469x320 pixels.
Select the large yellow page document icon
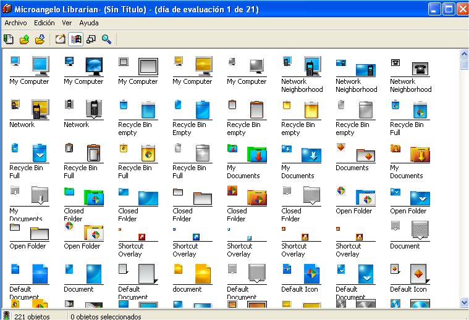point(203,274)
